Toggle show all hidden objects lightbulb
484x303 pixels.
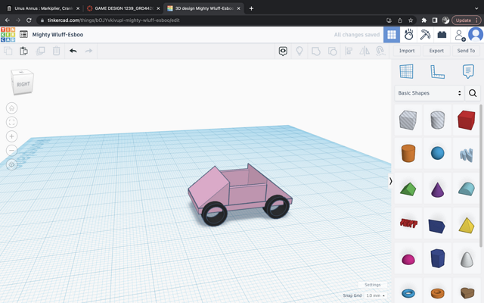tap(299, 51)
